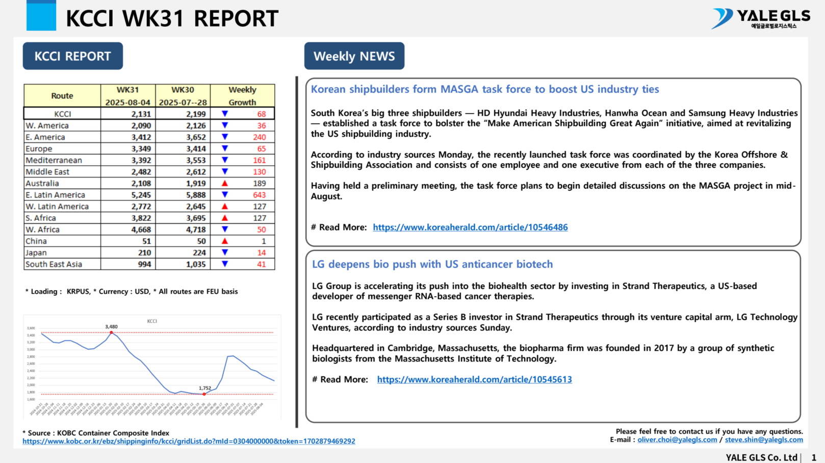This screenshot has height=463, width=825.
Task: Click the KCCI REPORT header button
Action: click(73, 56)
